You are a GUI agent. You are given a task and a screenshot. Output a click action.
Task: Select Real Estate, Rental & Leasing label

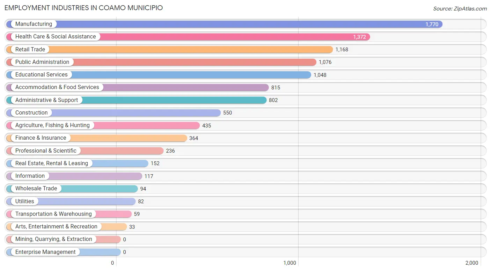pos(52,163)
